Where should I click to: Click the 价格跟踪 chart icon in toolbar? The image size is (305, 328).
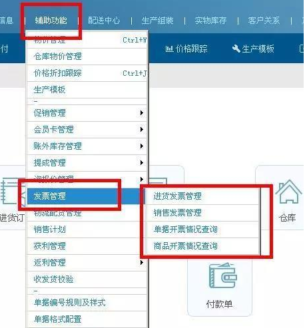coord(169,49)
